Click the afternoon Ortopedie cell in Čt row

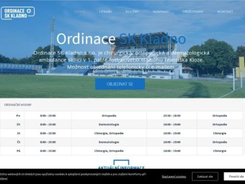tap(220, 142)
